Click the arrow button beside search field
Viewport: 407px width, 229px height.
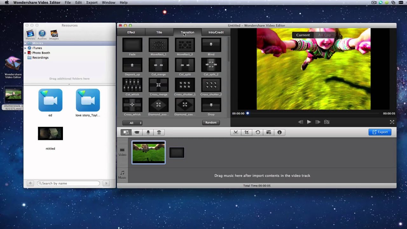click(107, 183)
